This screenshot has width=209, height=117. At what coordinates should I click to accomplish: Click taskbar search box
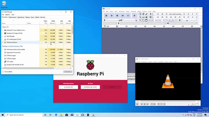tap(24, 115)
